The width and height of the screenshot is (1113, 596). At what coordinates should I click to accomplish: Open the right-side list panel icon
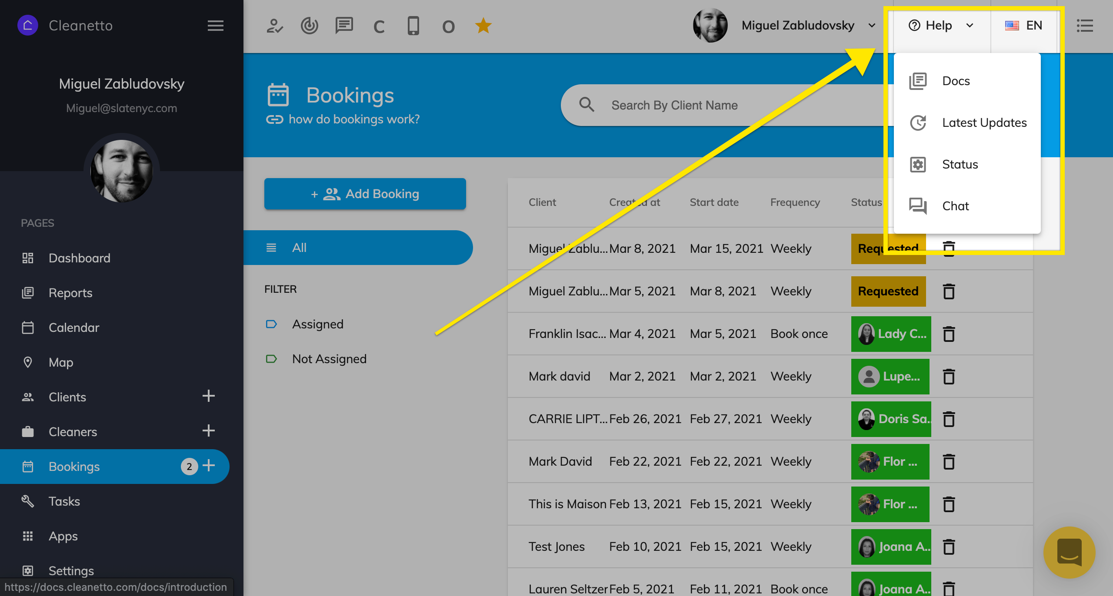tap(1085, 26)
